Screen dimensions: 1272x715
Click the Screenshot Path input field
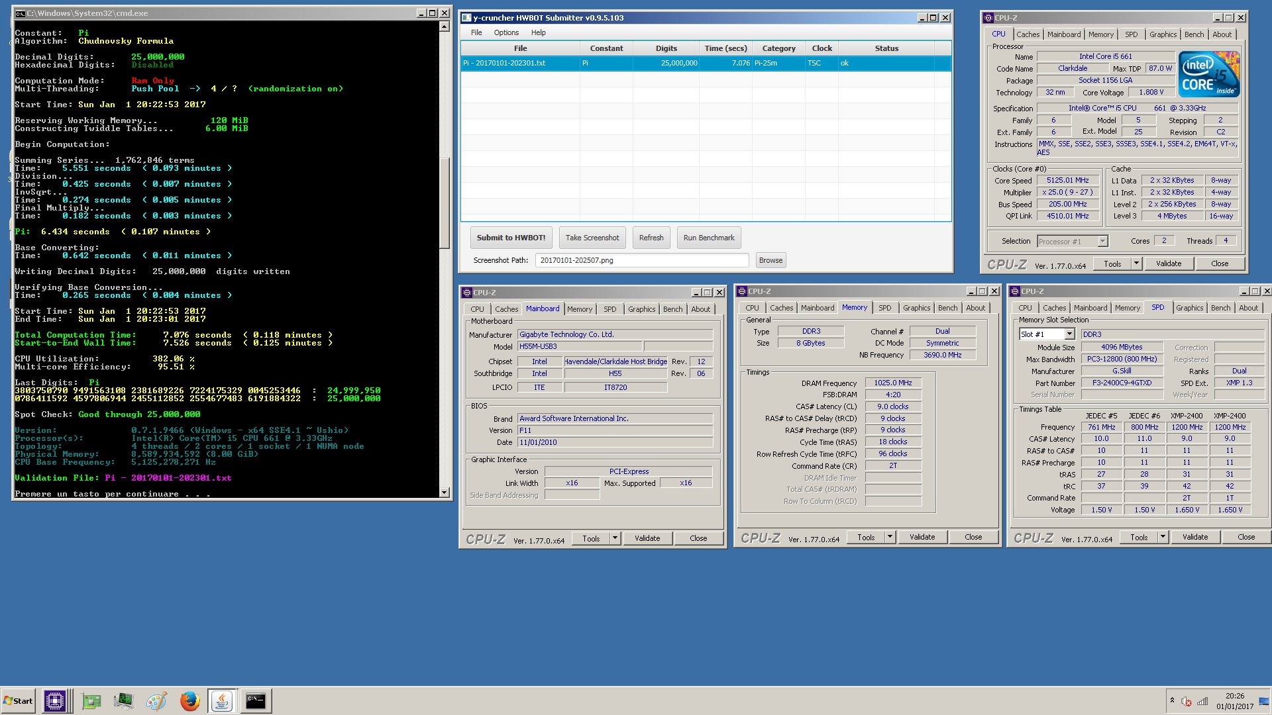[641, 260]
